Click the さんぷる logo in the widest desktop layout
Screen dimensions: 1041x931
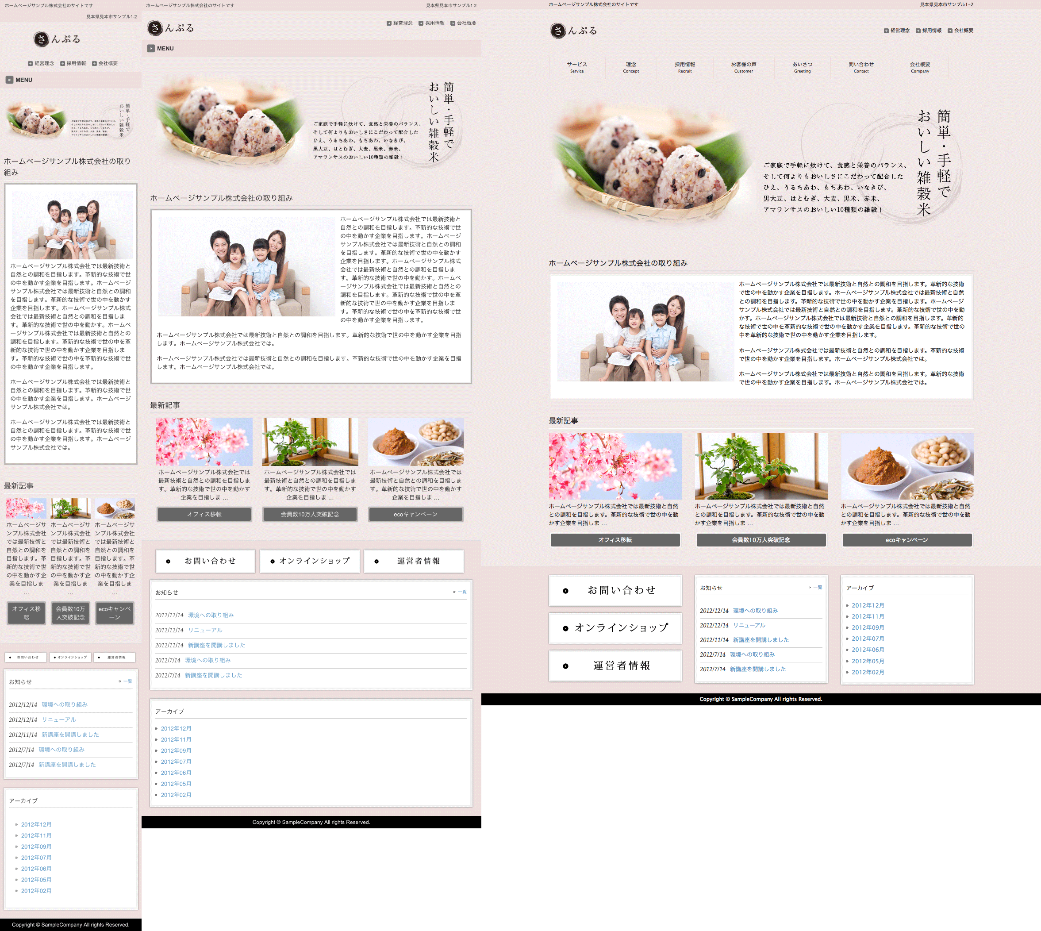tap(573, 31)
